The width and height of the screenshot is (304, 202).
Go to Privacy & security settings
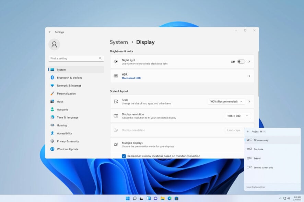pos(76,141)
